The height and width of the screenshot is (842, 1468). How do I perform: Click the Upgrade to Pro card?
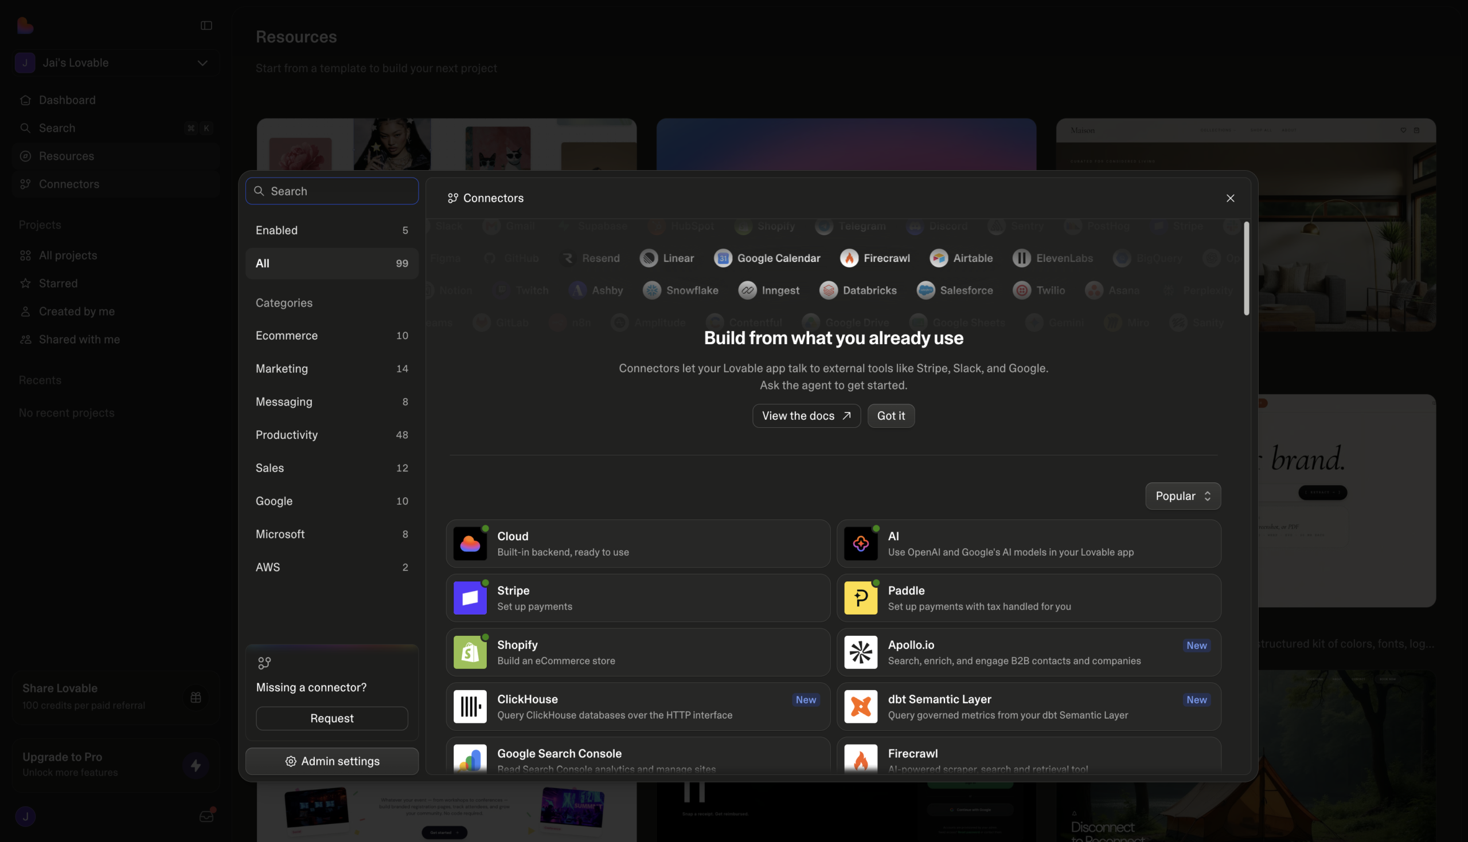coord(116,765)
